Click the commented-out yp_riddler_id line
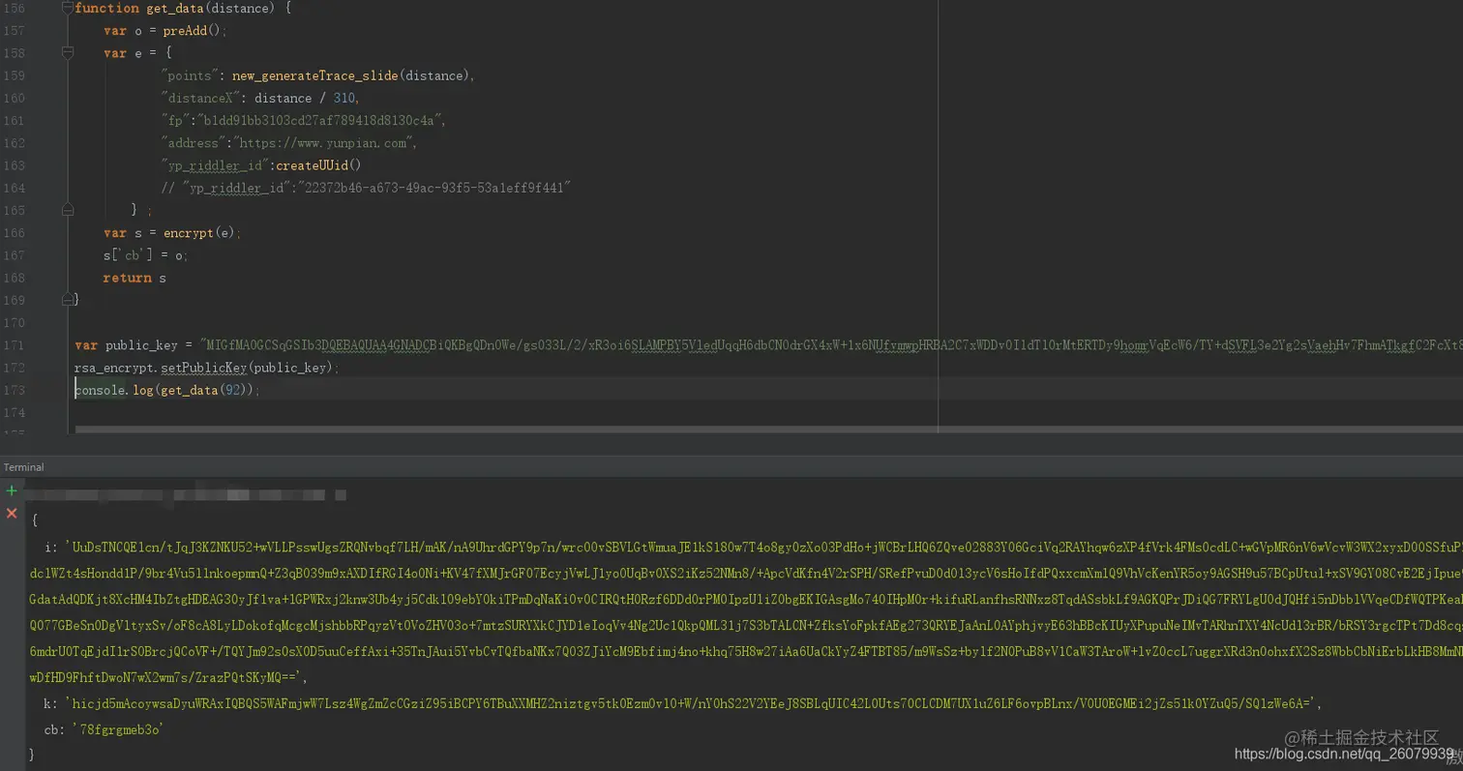 pyautogui.click(x=366, y=188)
